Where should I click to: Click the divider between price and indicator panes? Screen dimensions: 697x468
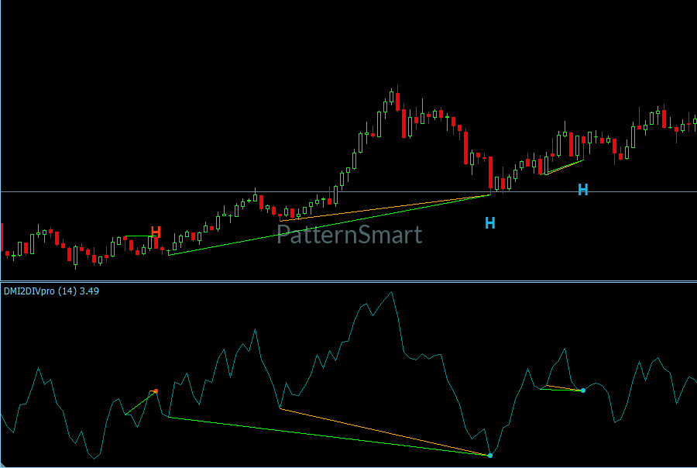click(x=348, y=281)
